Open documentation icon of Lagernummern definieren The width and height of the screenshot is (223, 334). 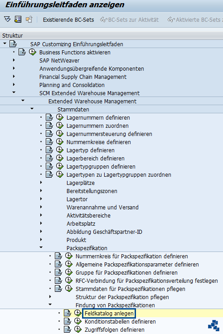pyautogui.click(x=49, y=117)
